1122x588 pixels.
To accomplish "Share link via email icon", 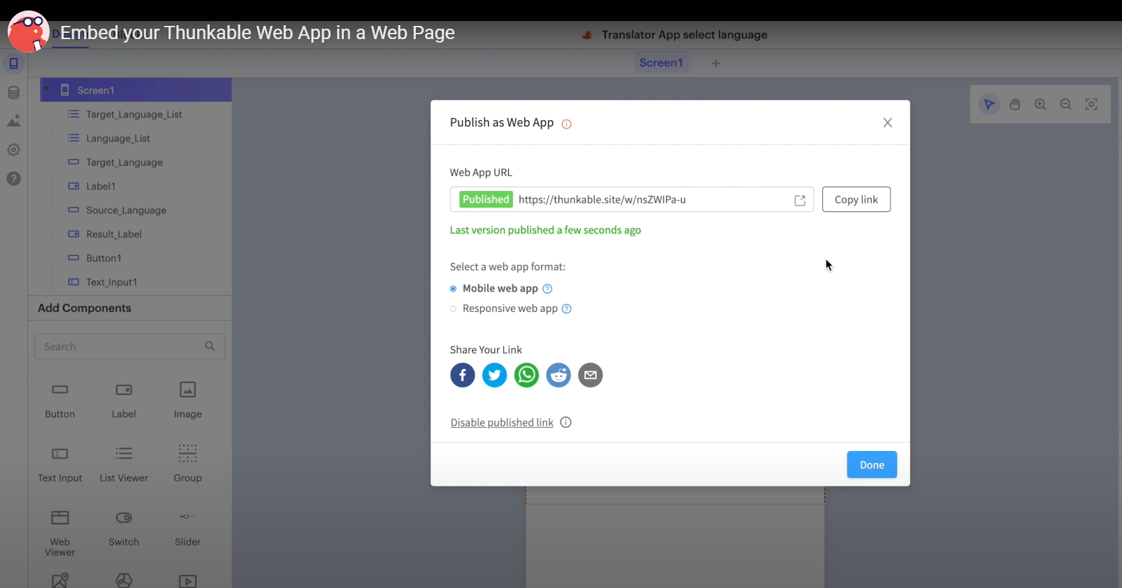I will (591, 375).
